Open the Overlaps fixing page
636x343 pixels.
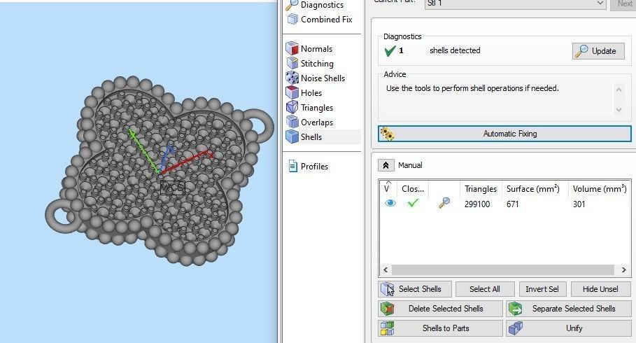click(310, 122)
